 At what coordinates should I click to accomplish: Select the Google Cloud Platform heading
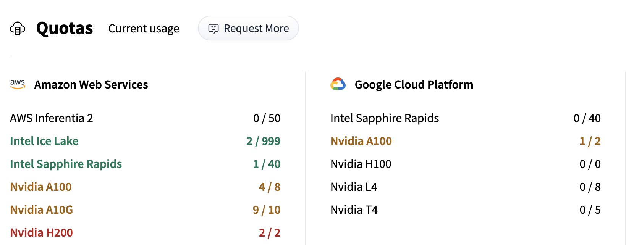(414, 84)
